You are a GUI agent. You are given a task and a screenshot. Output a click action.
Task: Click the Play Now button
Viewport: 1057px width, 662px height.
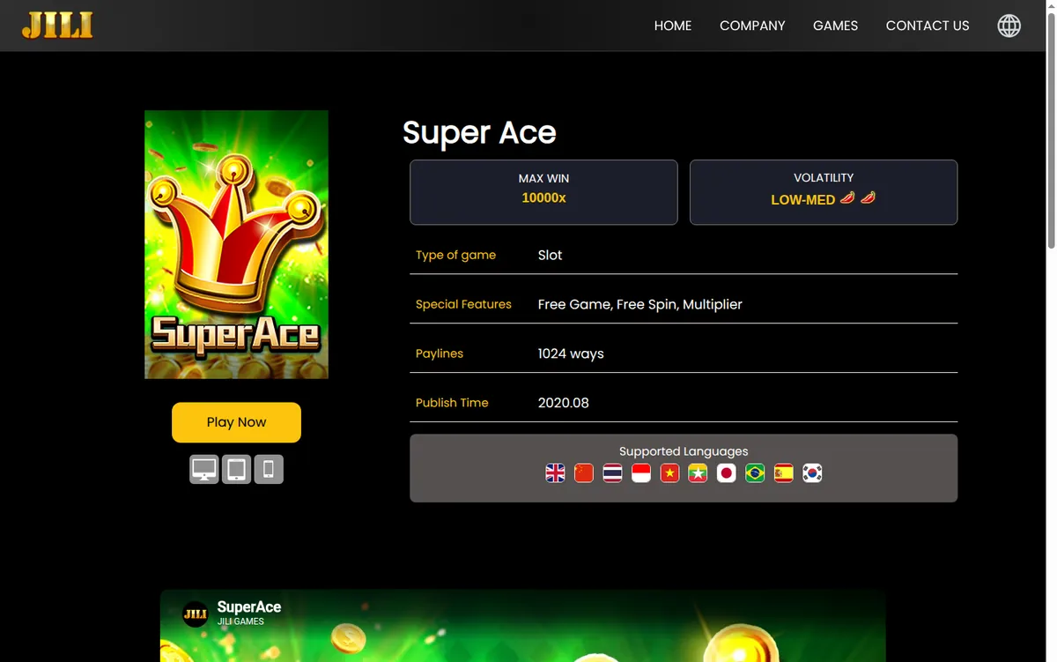click(x=236, y=422)
